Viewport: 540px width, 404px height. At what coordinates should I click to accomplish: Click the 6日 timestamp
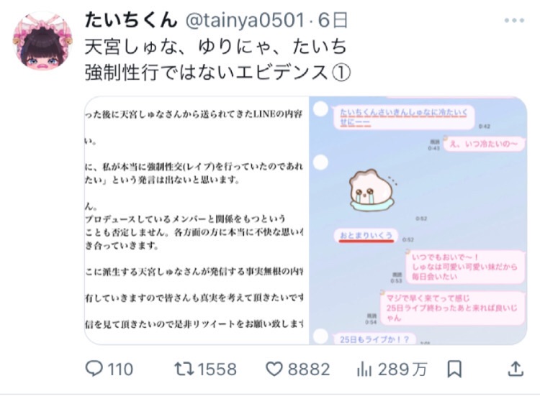(x=333, y=20)
